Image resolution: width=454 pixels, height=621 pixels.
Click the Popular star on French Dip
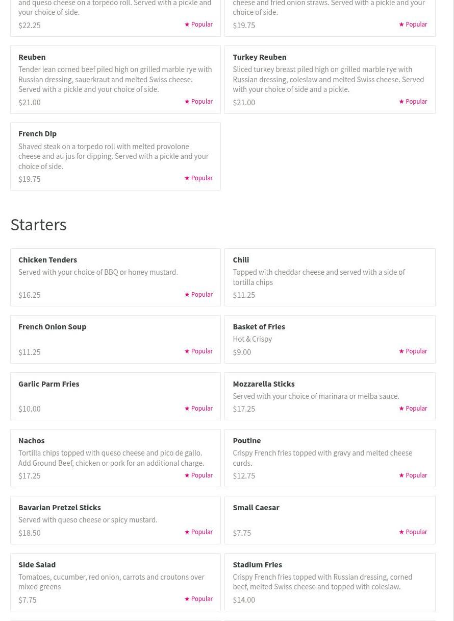click(187, 178)
